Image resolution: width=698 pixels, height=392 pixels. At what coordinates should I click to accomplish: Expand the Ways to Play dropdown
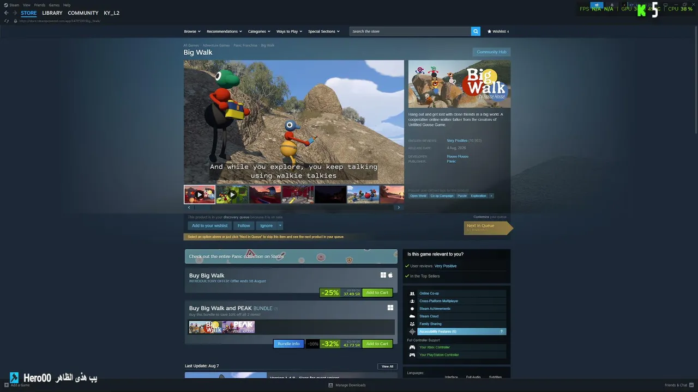tap(289, 32)
